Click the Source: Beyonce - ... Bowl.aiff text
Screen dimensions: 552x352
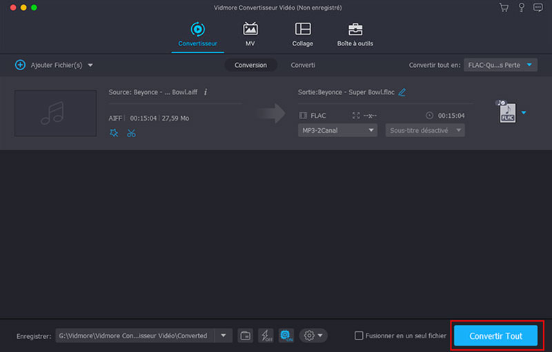153,92
